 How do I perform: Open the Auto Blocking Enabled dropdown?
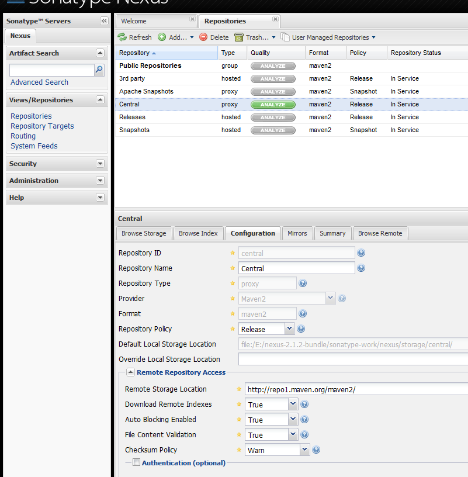coord(293,419)
